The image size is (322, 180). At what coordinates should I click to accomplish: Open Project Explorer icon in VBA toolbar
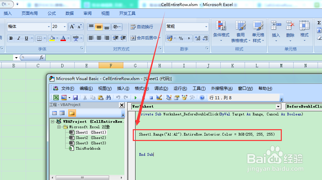[169, 98]
